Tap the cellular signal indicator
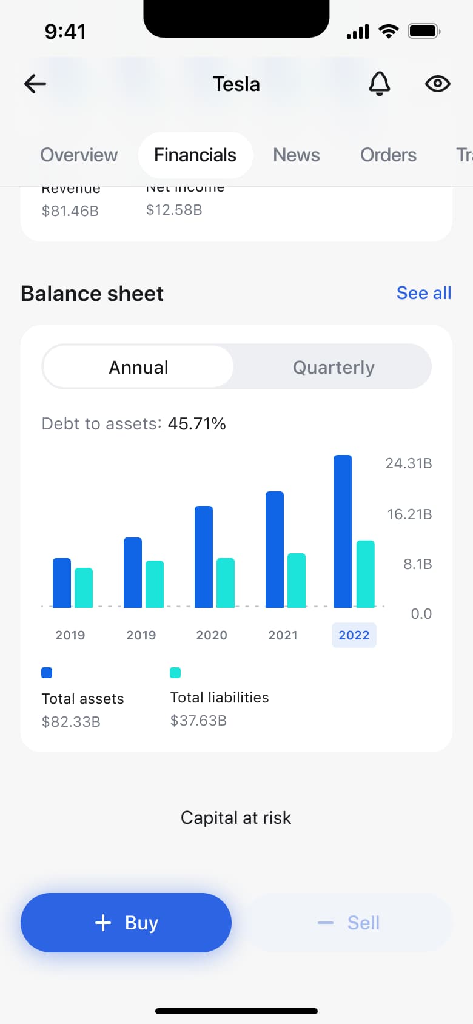Viewport: 473px width, 1024px height. 358,32
